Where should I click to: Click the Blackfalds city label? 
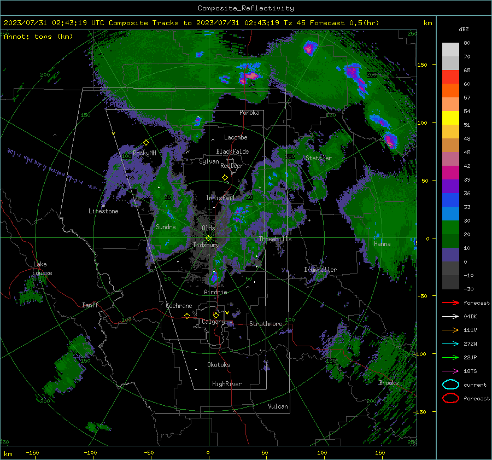coord(232,152)
